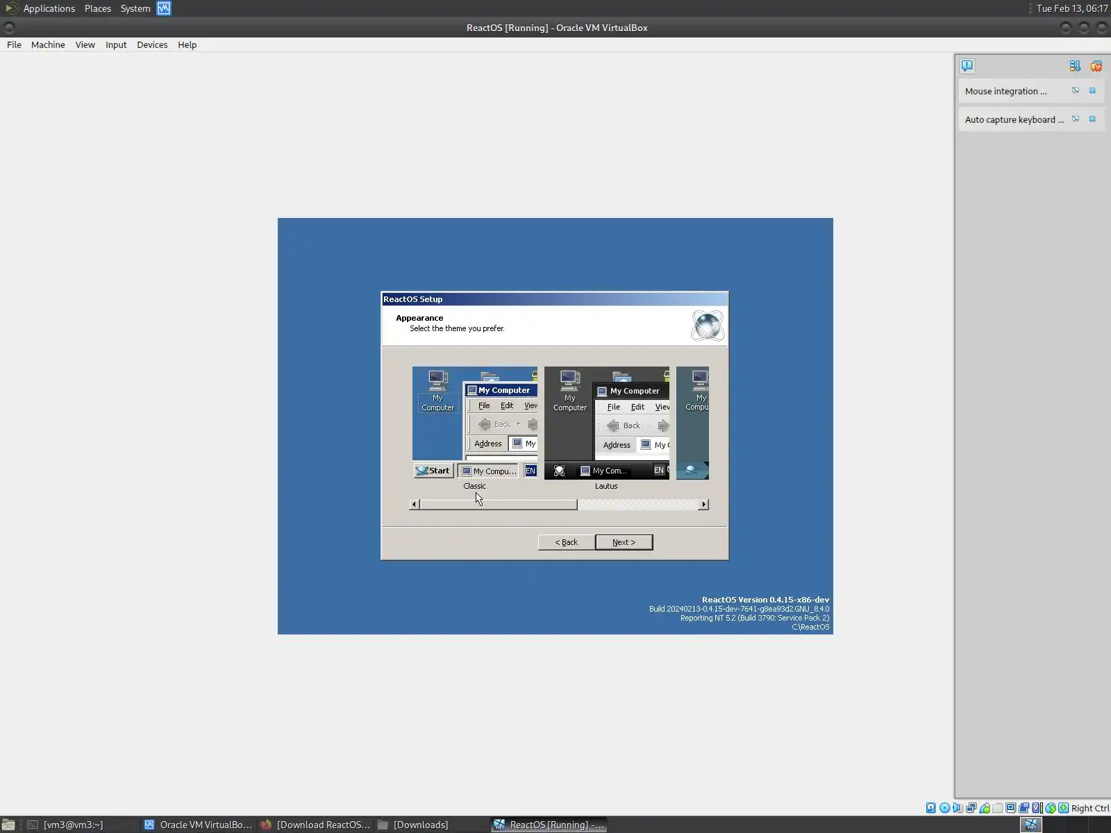Click the Right Ctrl host key label
The width and height of the screenshot is (1111, 833).
pyautogui.click(x=1090, y=808)
